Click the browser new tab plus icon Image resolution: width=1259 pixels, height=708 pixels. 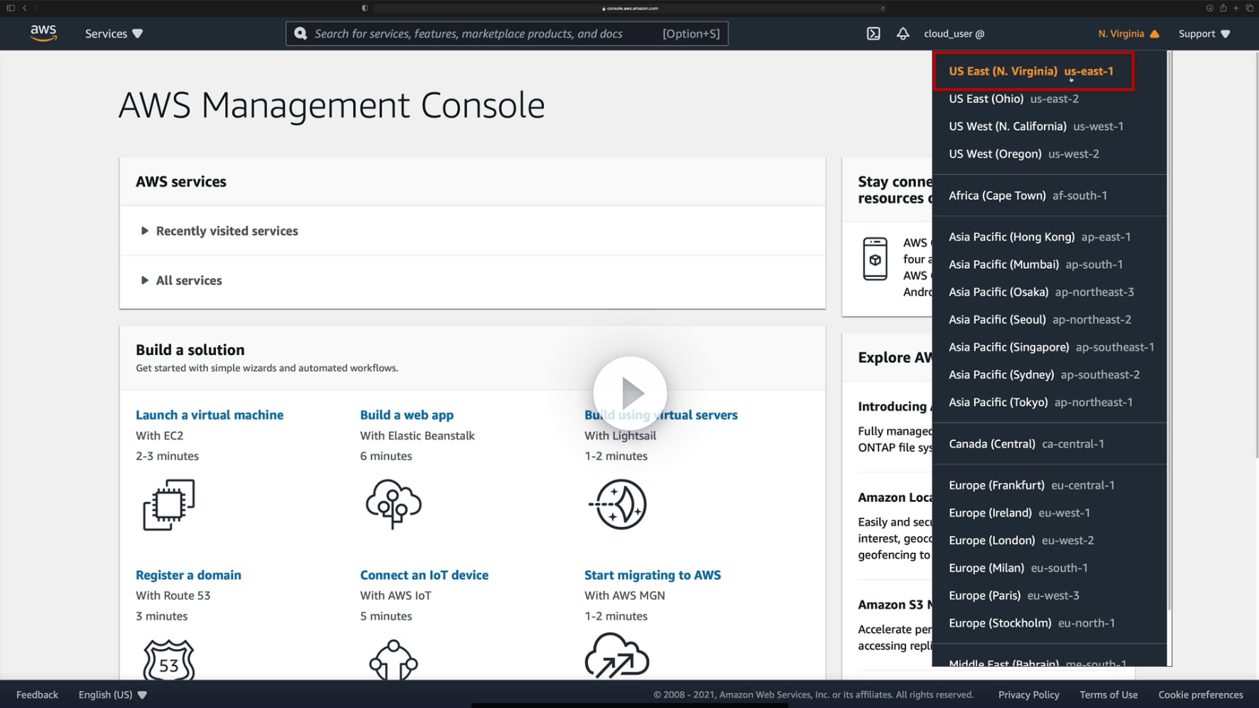[1236, 8]
